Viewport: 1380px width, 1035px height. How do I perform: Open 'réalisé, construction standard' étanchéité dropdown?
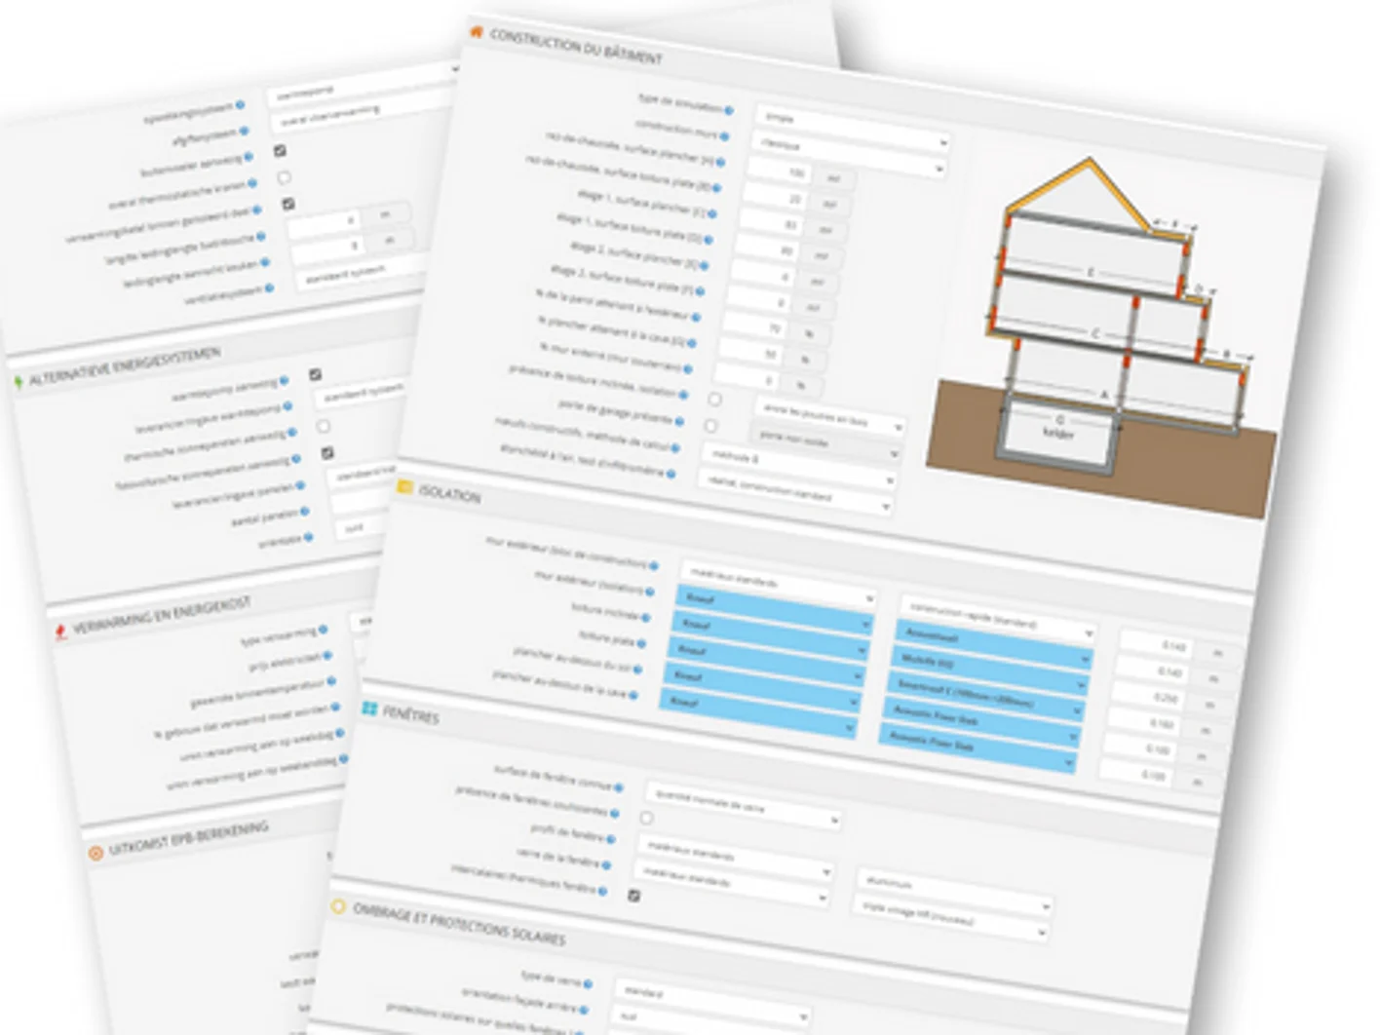point(794,492)
